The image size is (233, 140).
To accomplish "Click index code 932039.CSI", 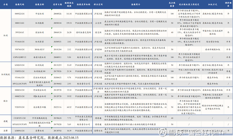I will (20, 107).
